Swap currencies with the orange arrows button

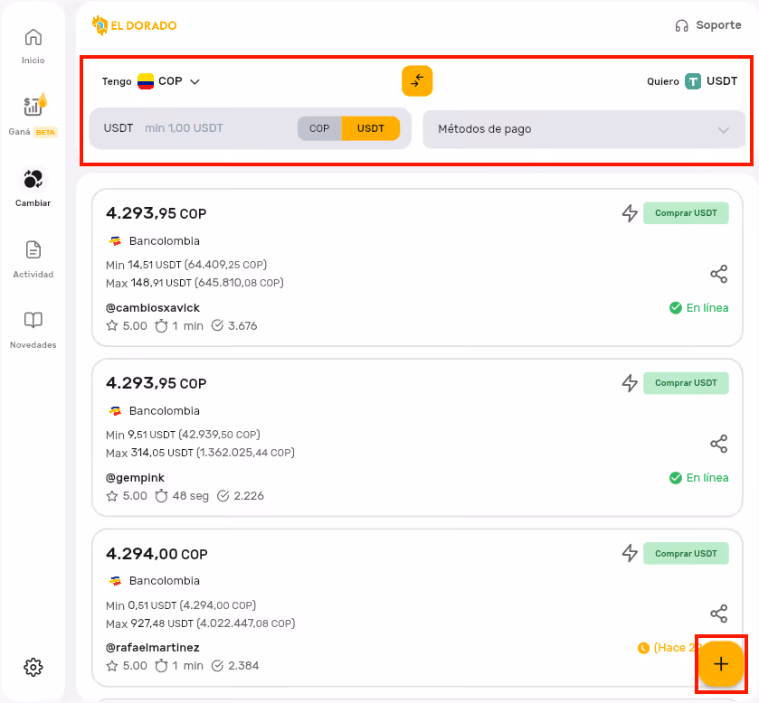pos(417,80)
